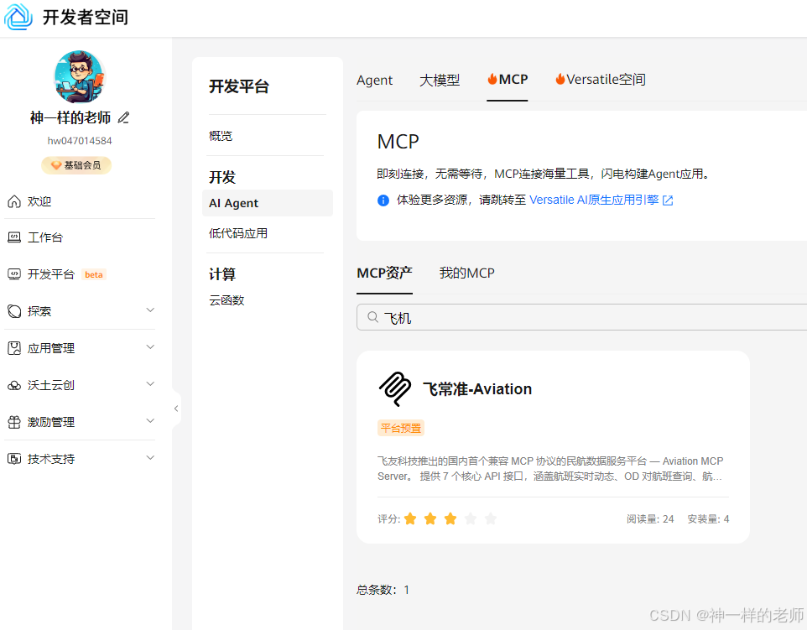Switch to the MCP资产 tab

pyautogui.click(x=384, y=273)
